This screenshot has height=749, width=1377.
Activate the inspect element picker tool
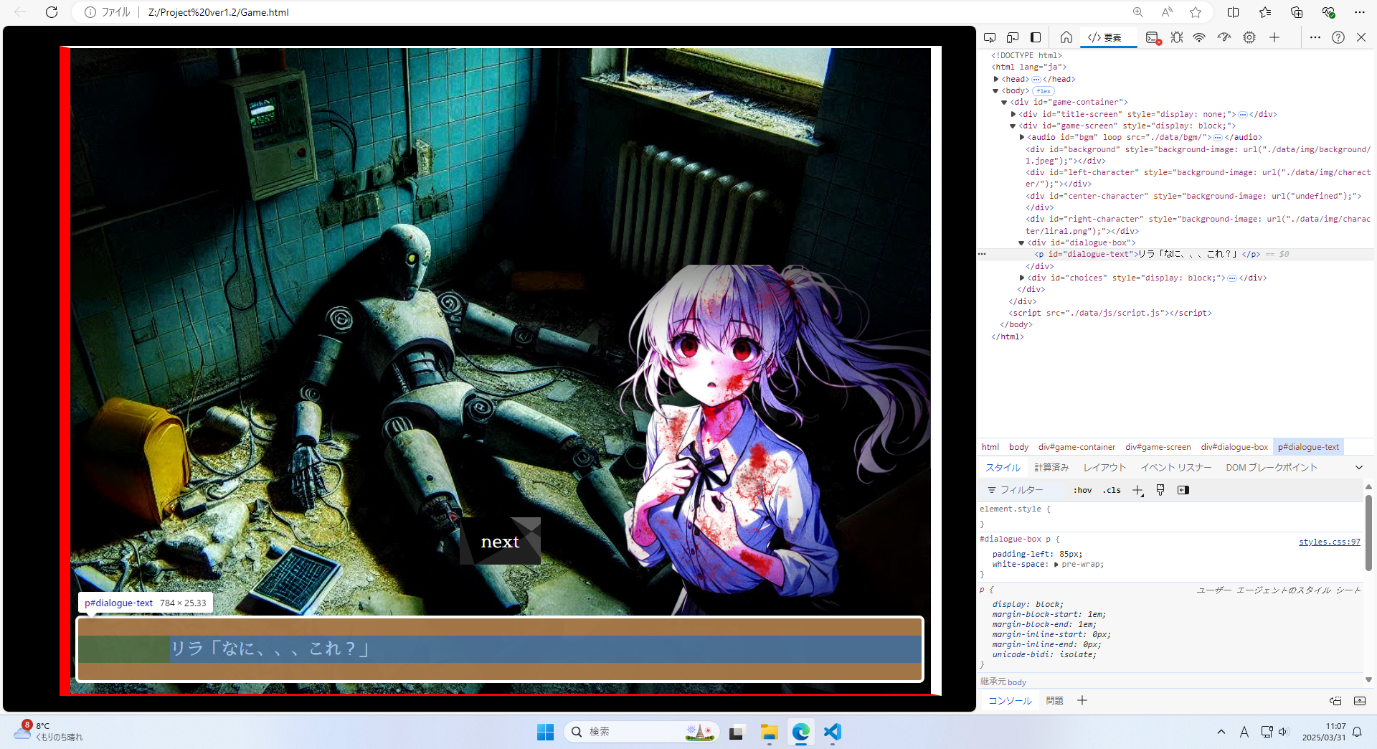[x=990, y=37]
